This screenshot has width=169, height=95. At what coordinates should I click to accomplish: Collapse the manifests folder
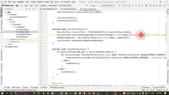tap(6, 15)
